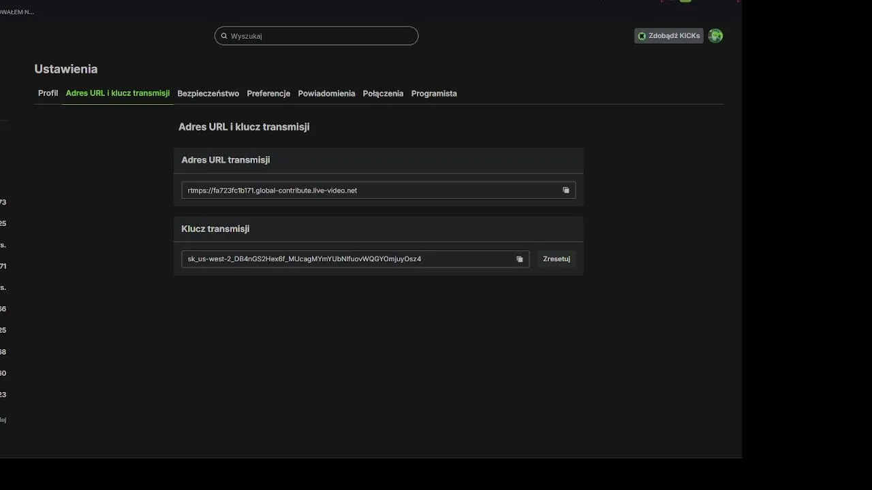Click the magnifier icon in the search bar
Viewport: 872px width, 490px height.
tap(224, 36)
